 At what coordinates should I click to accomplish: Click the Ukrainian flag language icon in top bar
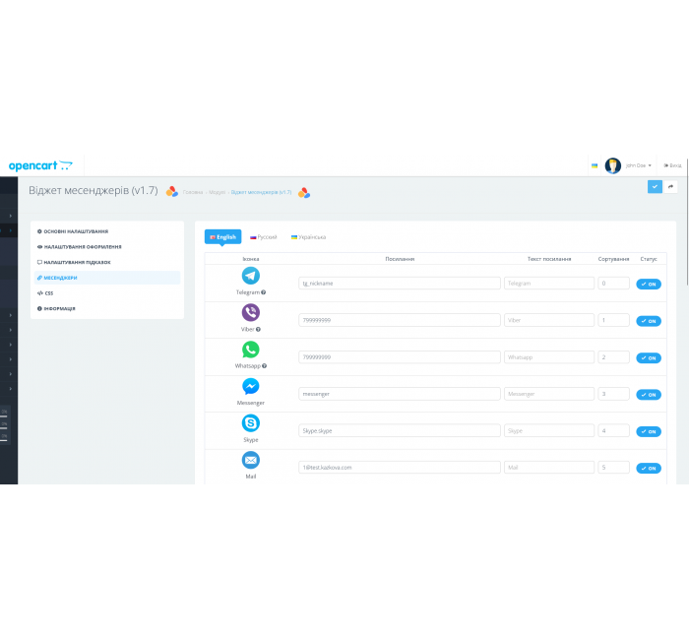click(x=595, y=165)
